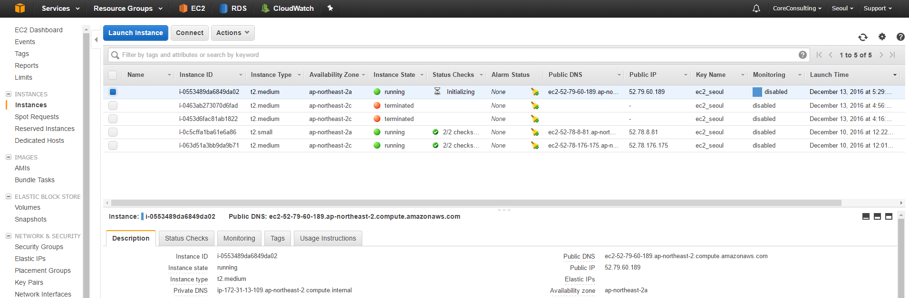Open the Actions dropdown button

point(233,33)
